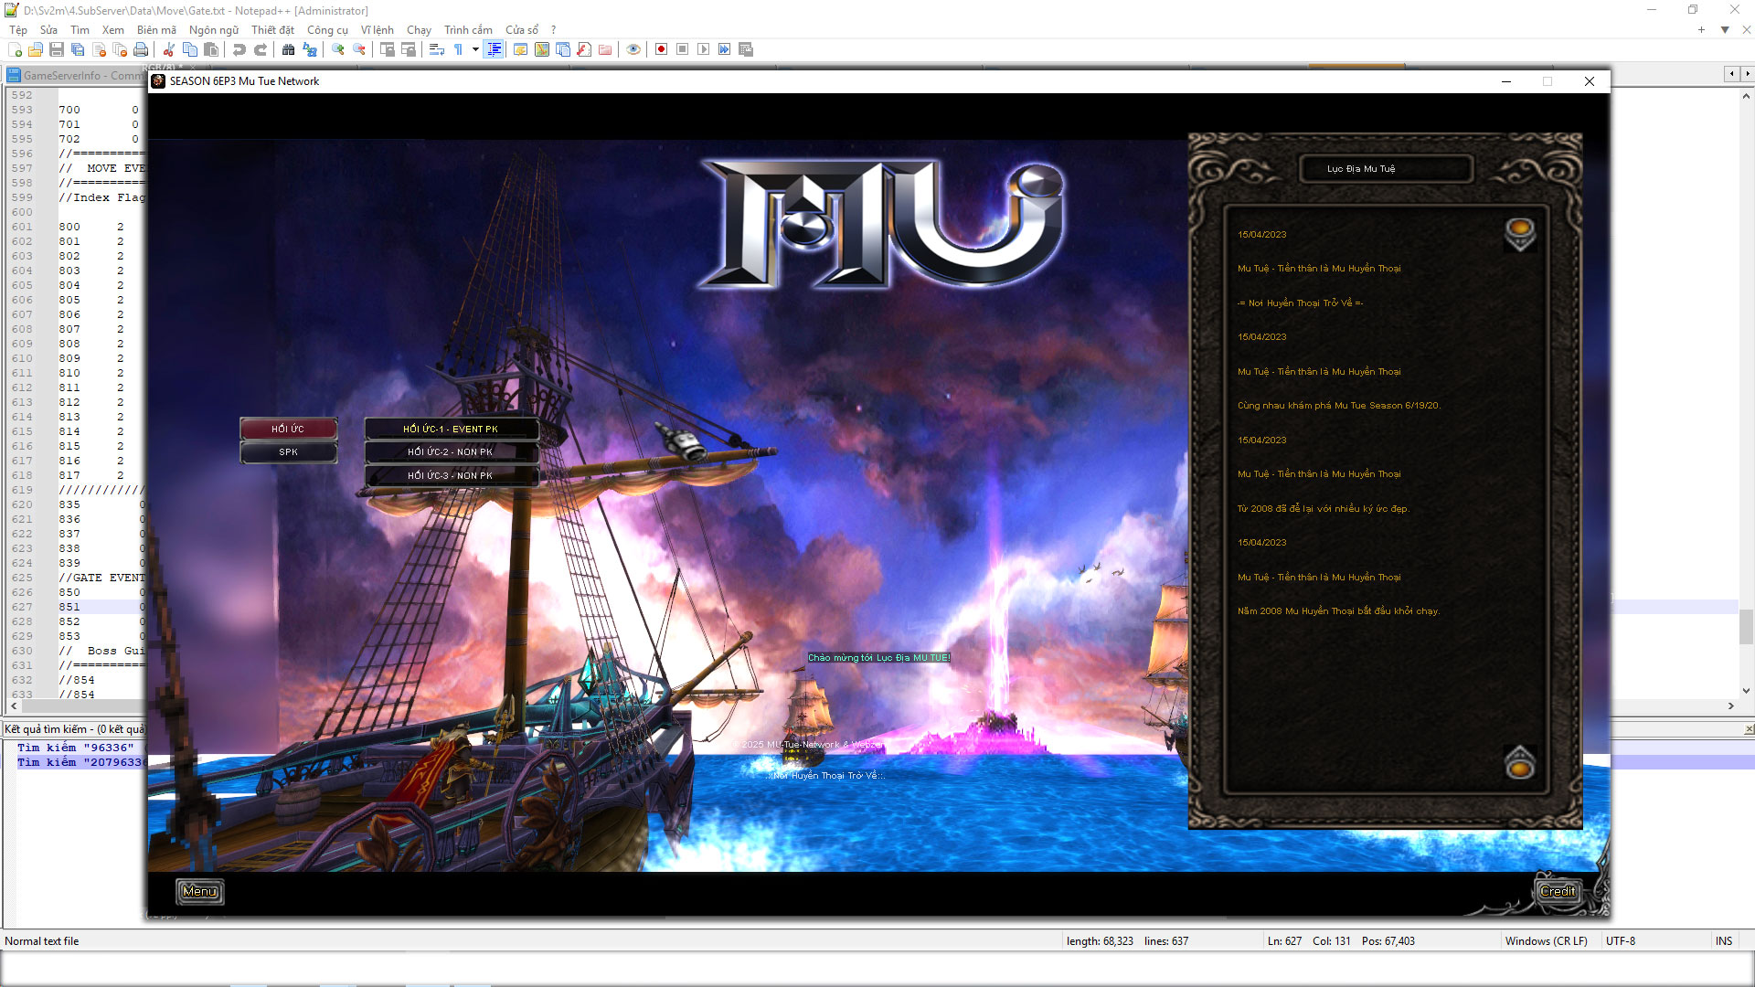Click the Print icon in the toolbar
Screen dimensions: 1755x987
141,49
